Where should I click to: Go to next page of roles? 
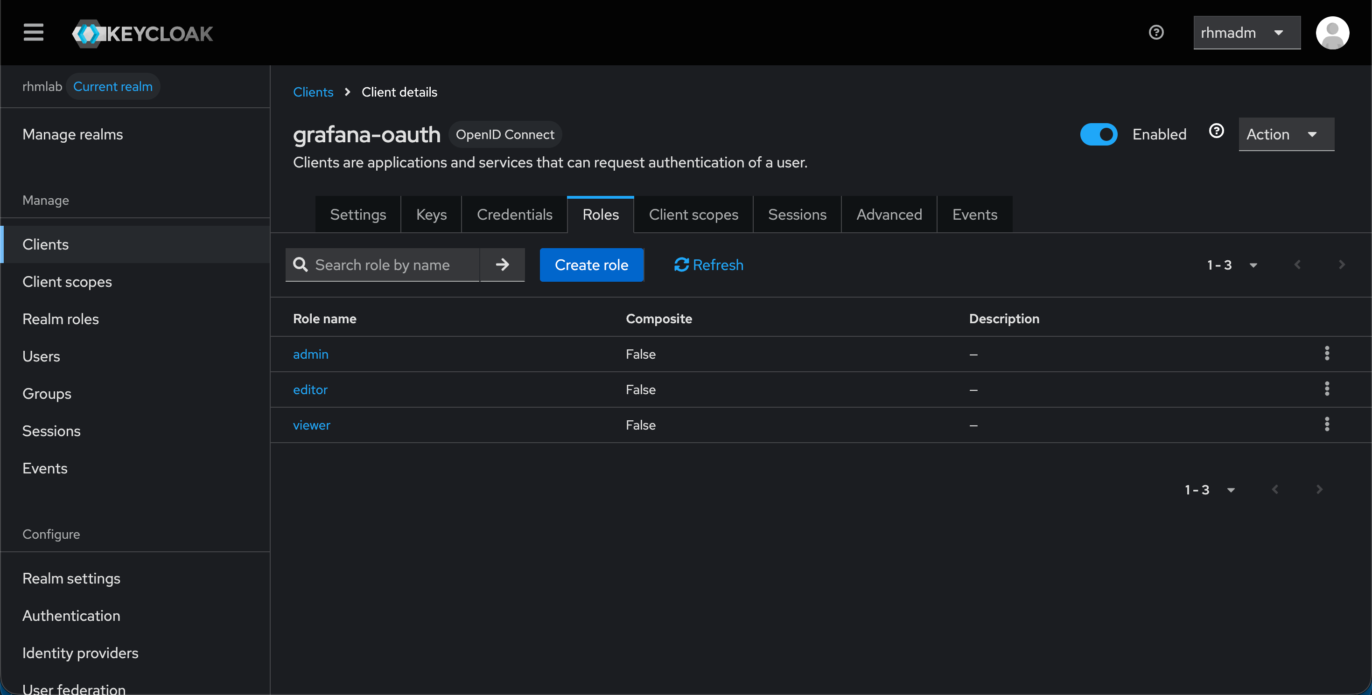1341,264
